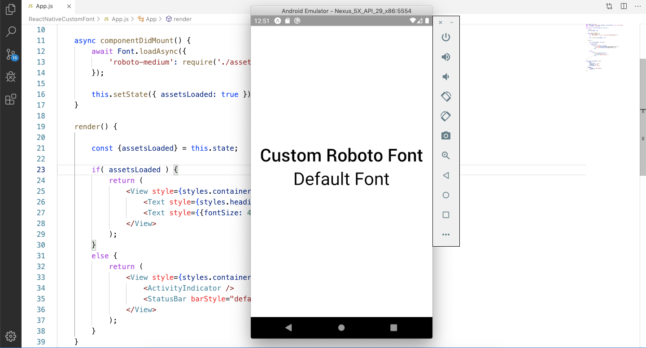Open the Search view

tap(11, 31)
